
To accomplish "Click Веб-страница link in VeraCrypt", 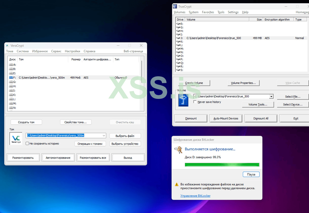I will coord(133,51).
